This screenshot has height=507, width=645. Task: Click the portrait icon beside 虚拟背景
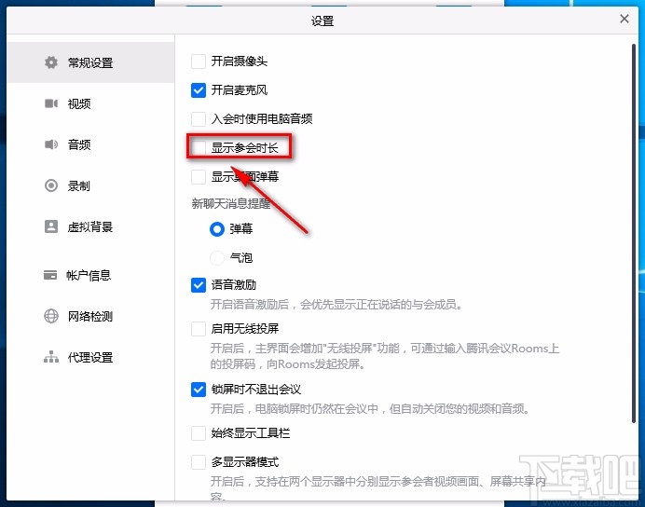pyautogui.click(x=51, y=226)
